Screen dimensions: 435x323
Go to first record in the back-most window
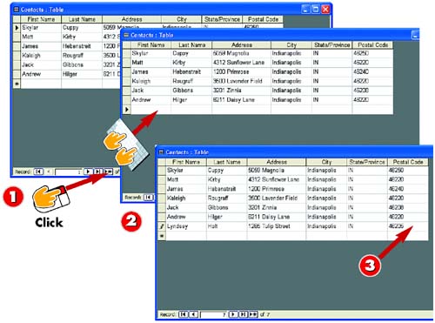point(38,172)
